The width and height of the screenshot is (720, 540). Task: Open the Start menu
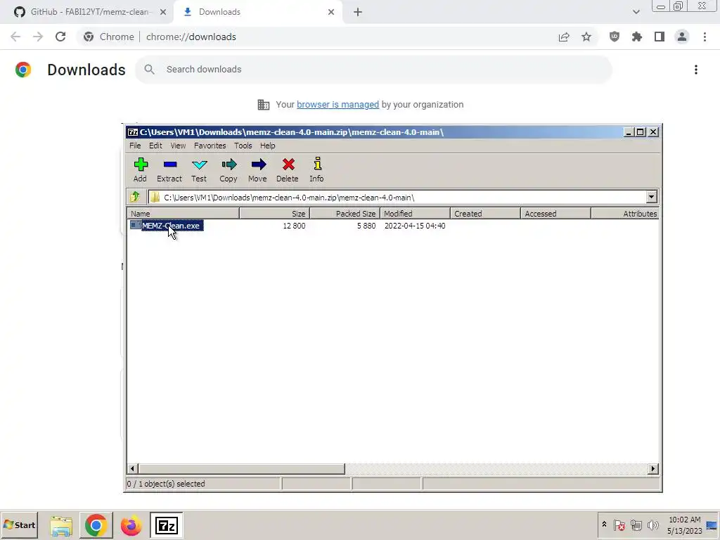pos(20,525)
